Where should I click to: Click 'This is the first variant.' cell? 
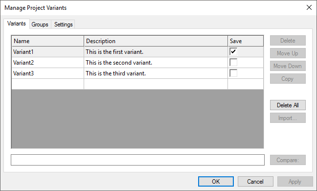tap(156, 52)
